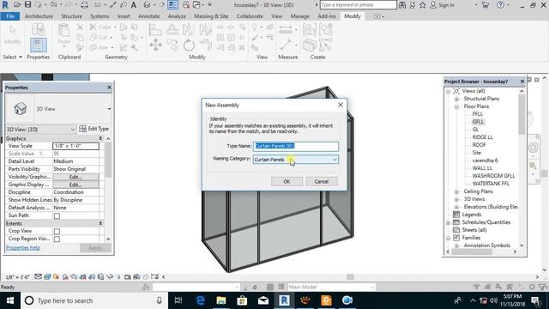
Task: Open Microsoft Store from taskbar
Action: [242, 300]
